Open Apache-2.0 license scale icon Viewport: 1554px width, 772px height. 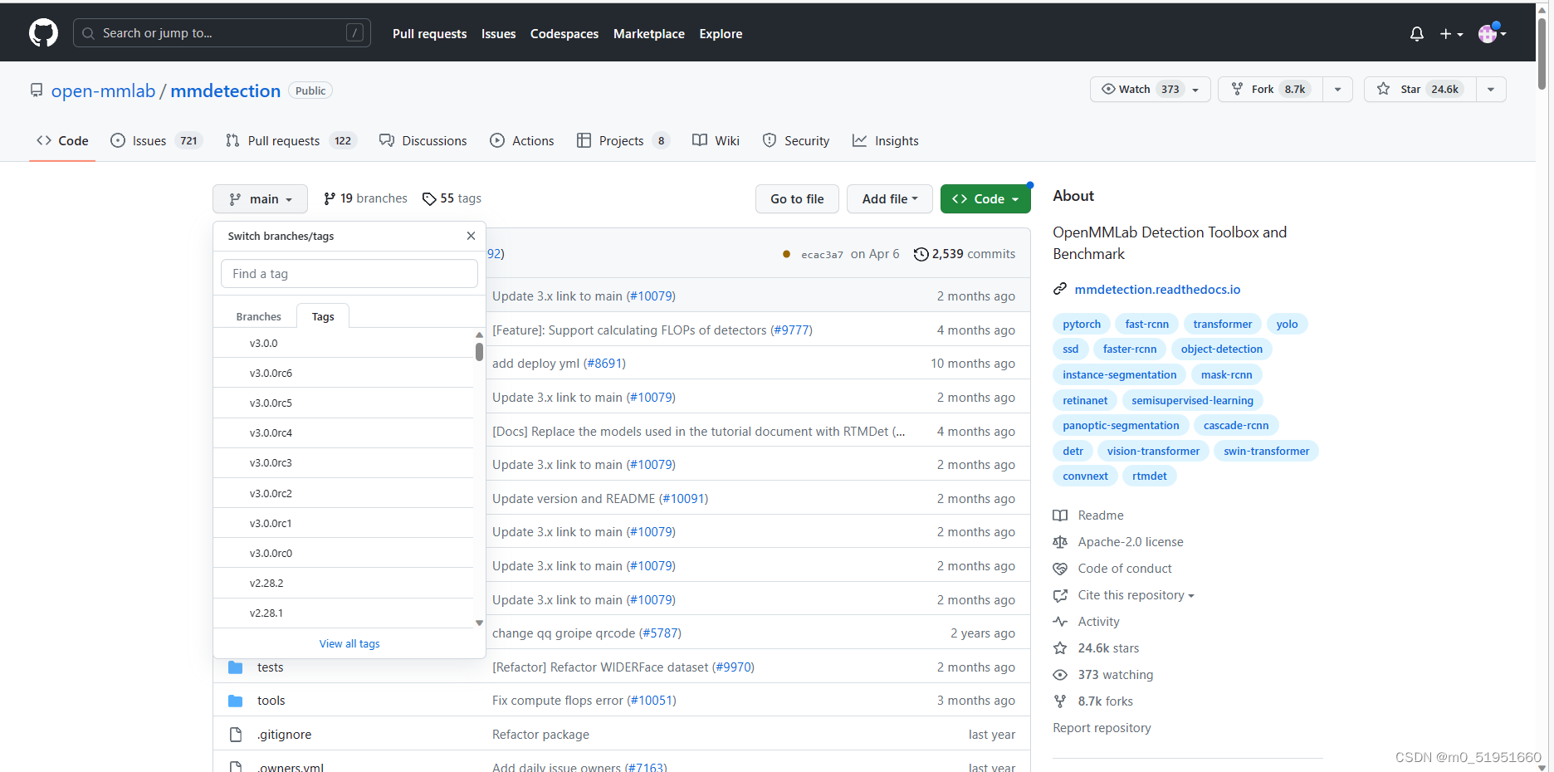pyautogui.click(x=1060, y=542)
